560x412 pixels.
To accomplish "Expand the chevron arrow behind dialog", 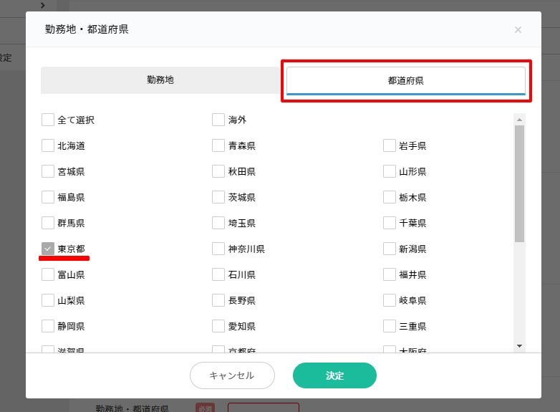I will coord(43,5).
